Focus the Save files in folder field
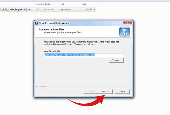The height and width of the screenshot is (115, 170). pyautogui.click(x=84, y=55)
